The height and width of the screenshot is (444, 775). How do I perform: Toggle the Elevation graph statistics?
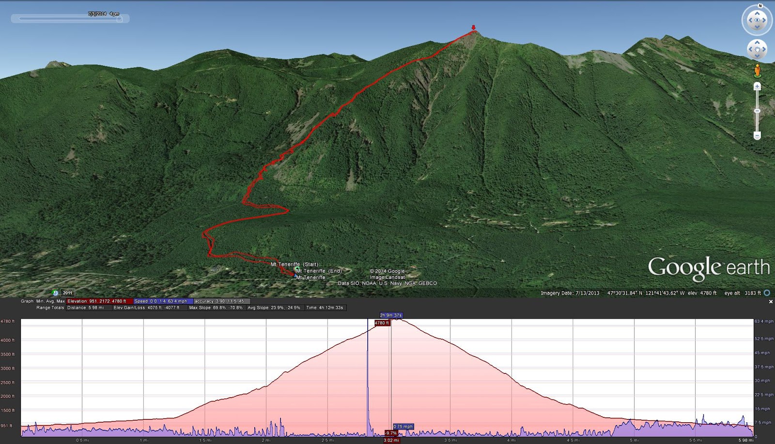99,301
